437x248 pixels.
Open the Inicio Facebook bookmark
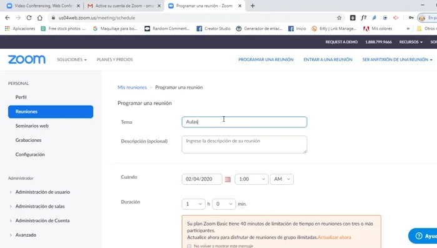[297, 29]
